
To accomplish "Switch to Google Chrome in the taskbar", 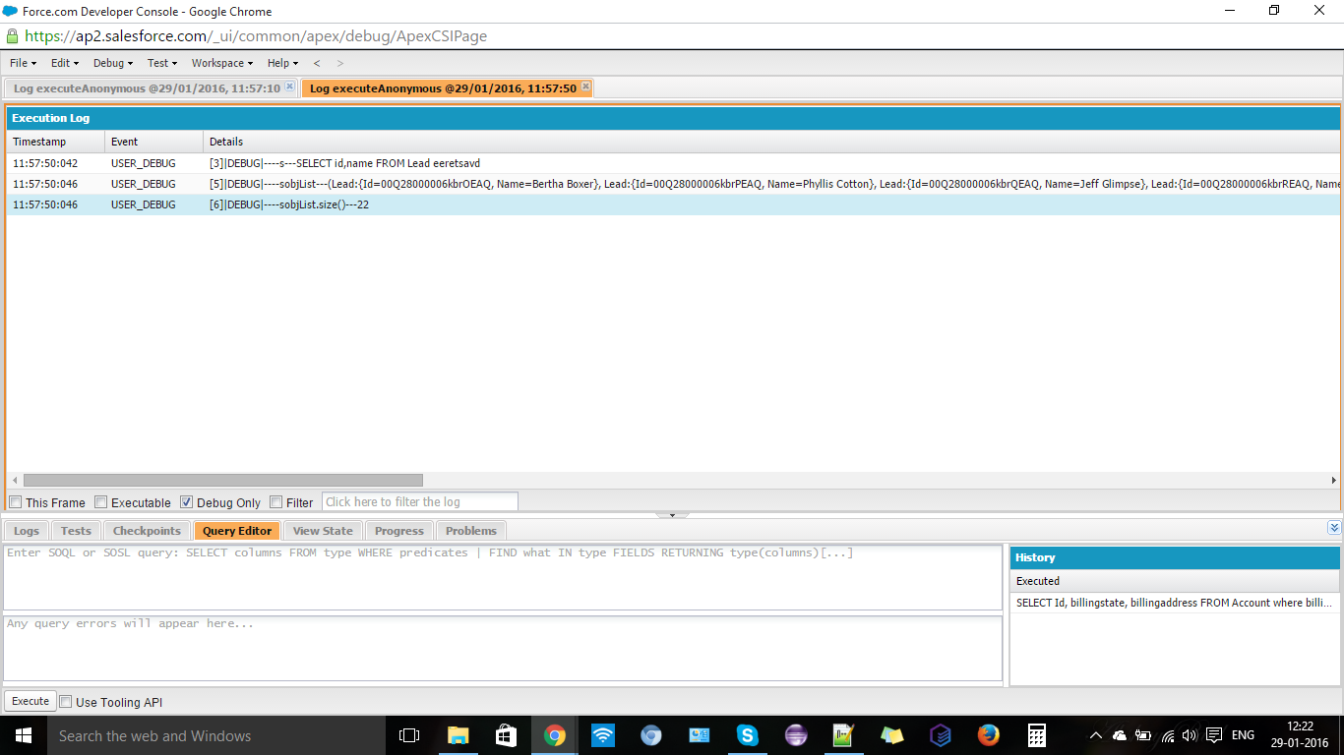I will (555, 735).
